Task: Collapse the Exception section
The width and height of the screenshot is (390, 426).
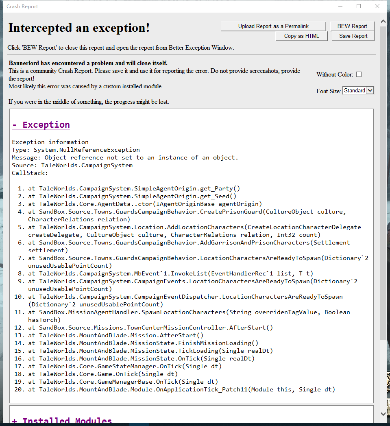Action: tap(41, 125)
